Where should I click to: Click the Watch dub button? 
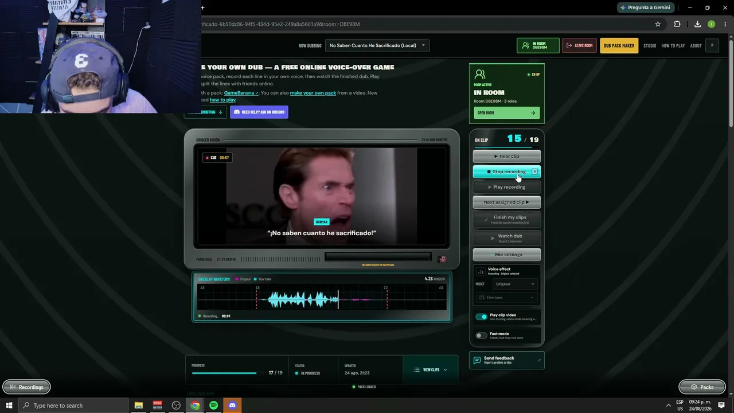click(x=506, y=237)
